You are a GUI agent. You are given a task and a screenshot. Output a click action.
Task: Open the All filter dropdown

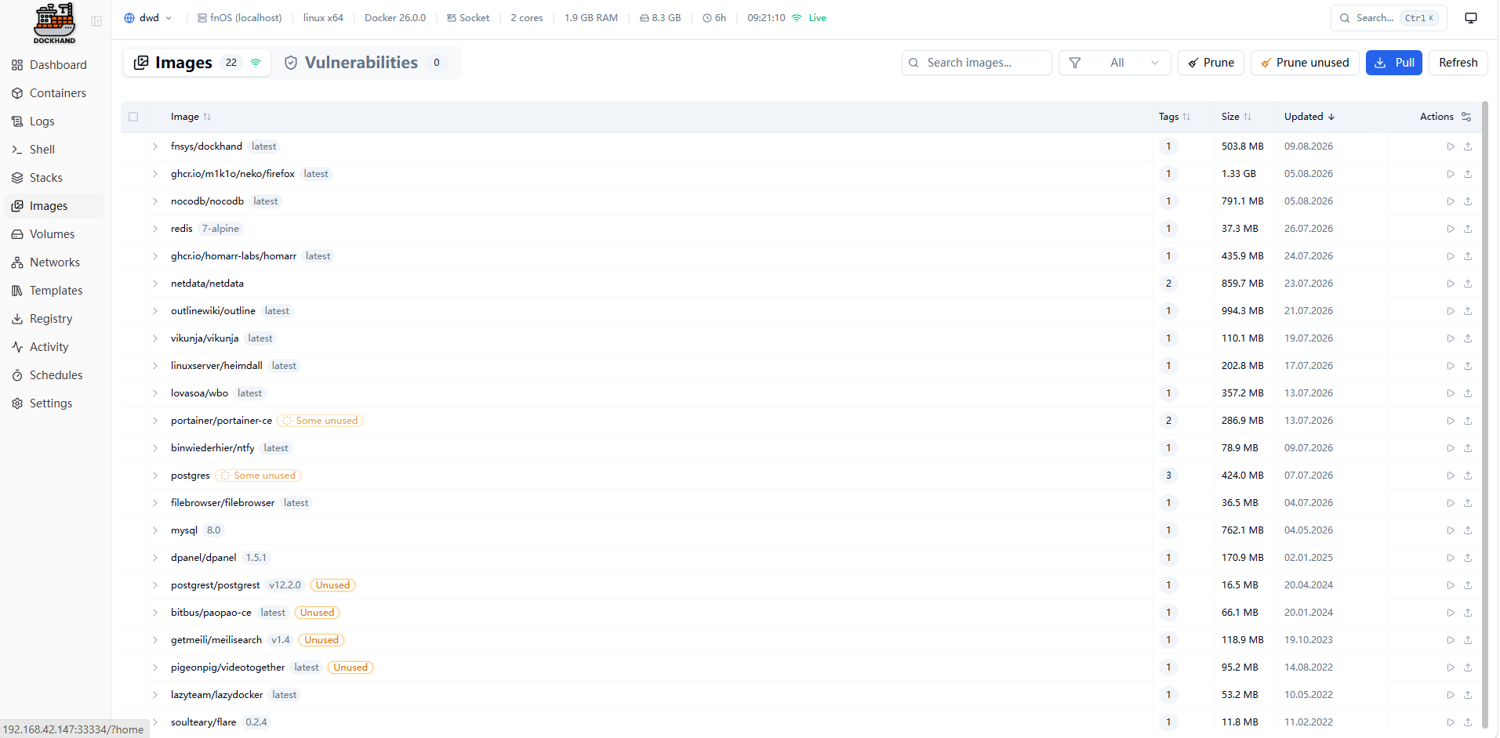point(1115,63)
